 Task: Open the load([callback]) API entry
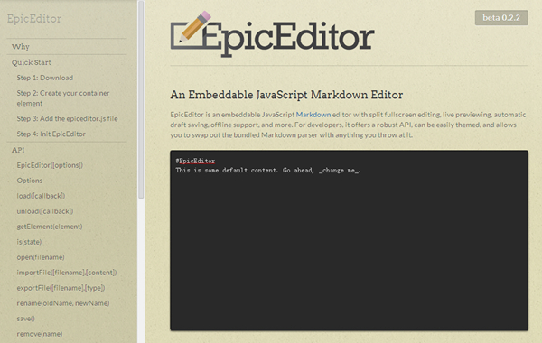point(41,196)
